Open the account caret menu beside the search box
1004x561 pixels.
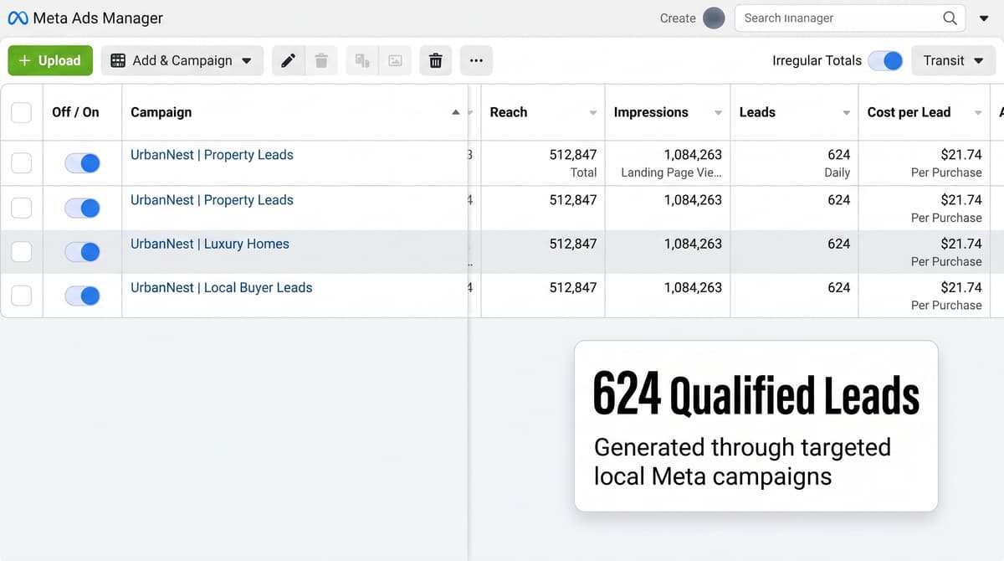coord(984,18)
